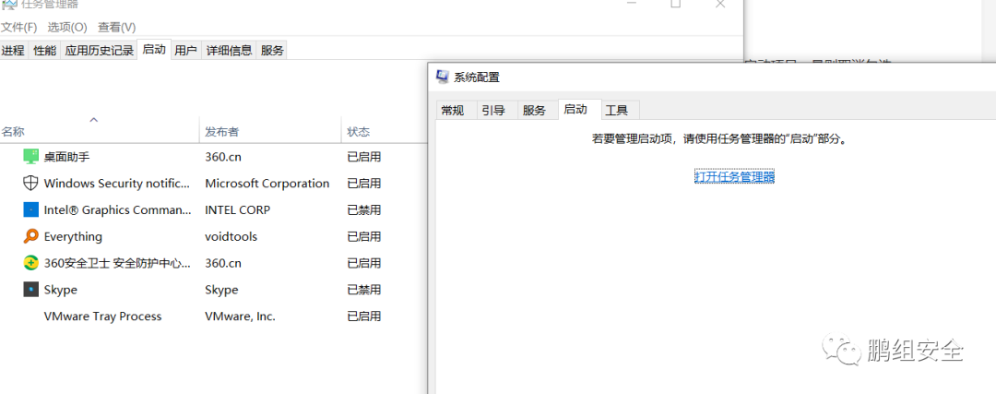The image size is (996, 394).
Task: Switch to the 服务 tab in Task Manager
Action: click(272, 51)
